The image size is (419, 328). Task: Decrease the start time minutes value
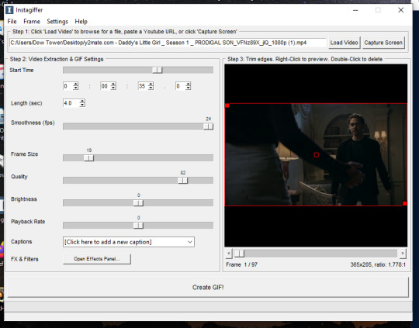(113, 88)
